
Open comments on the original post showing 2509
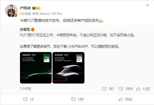coord(126,89)
